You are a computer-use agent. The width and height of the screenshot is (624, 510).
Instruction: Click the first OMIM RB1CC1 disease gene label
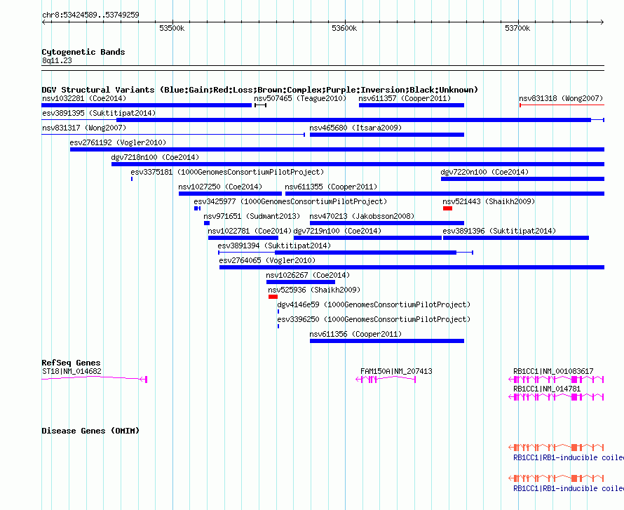click(x=569, y=458)
